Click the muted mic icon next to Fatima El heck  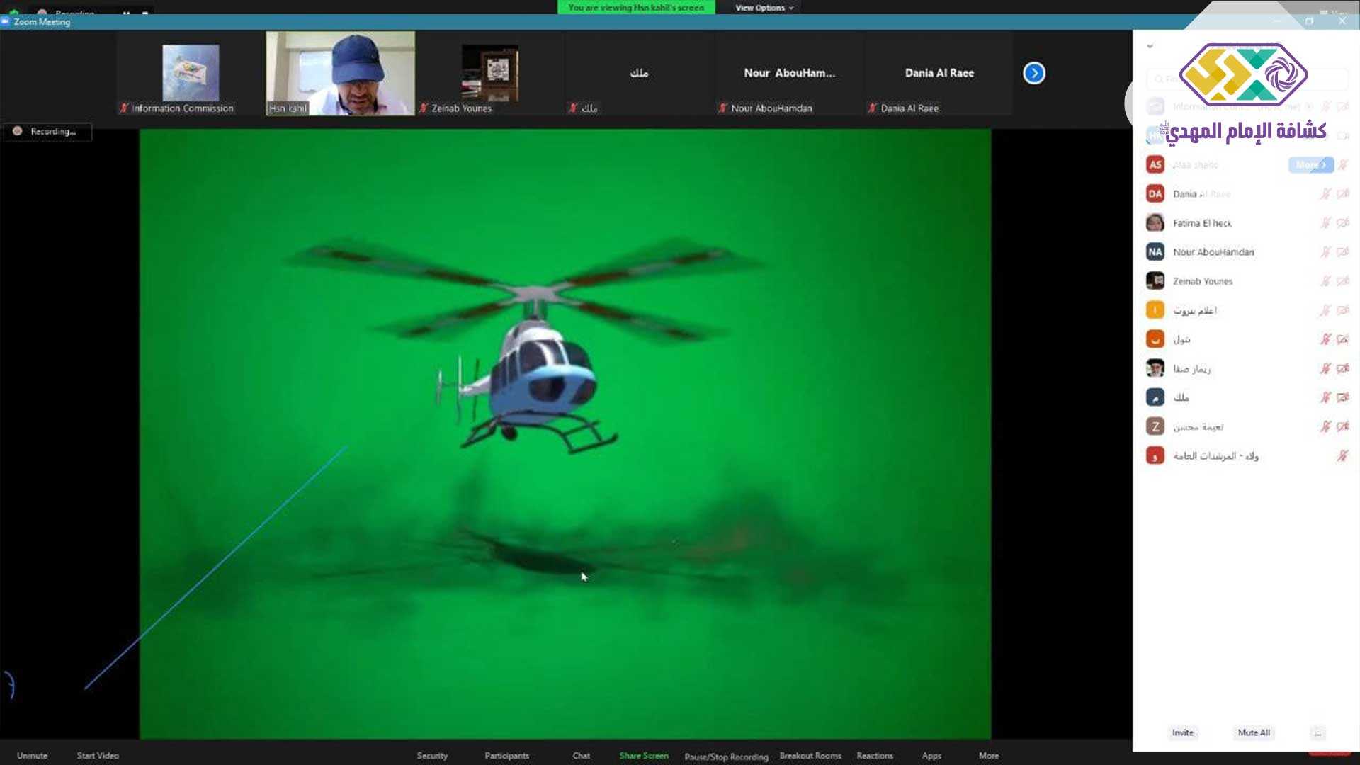[1325, 223]
